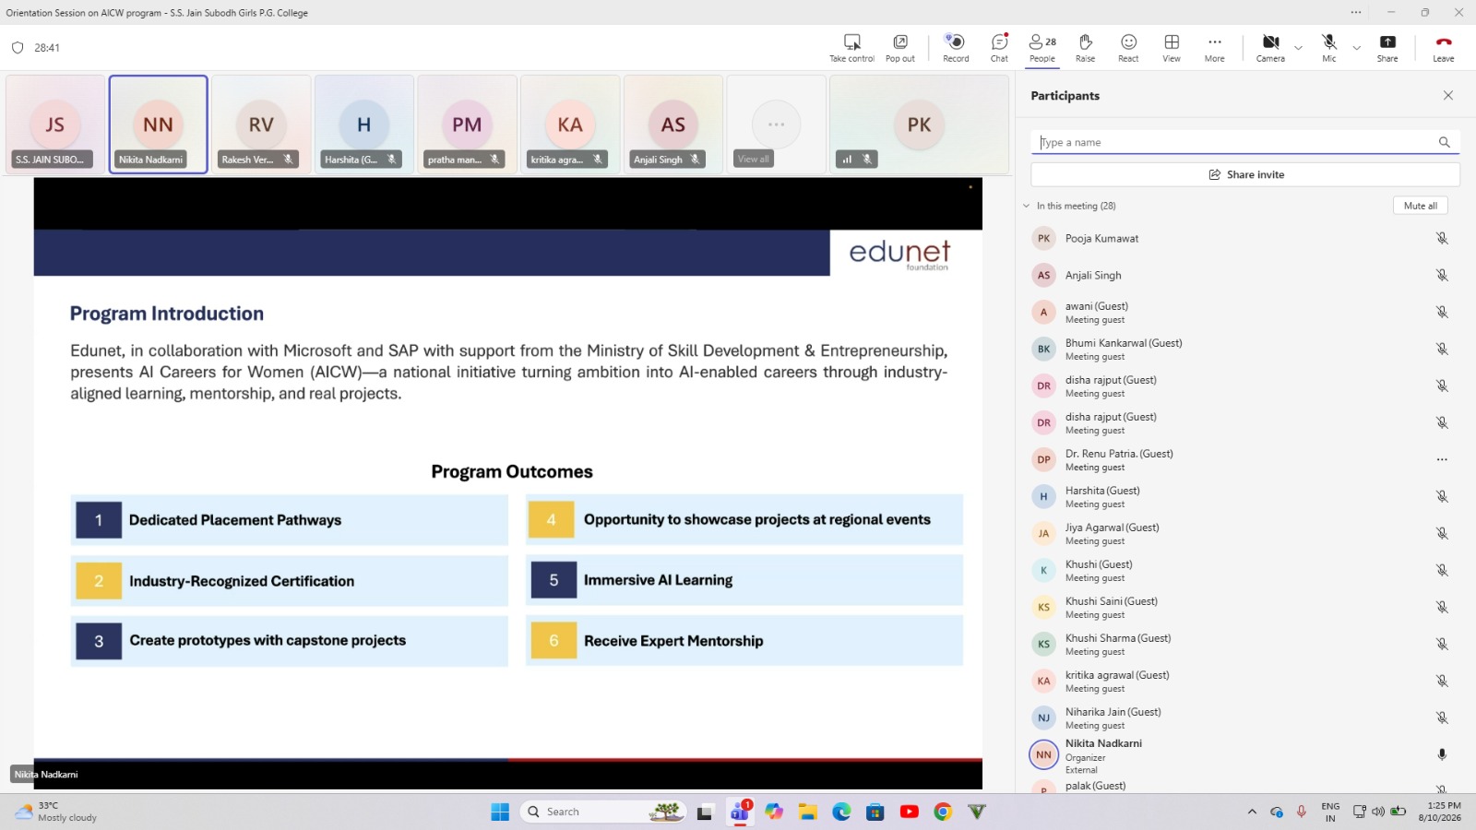This screenshot has height=830, width=1476.
Task: Click mic icon for Bhumi Kankarwal
Action: 1442,349
